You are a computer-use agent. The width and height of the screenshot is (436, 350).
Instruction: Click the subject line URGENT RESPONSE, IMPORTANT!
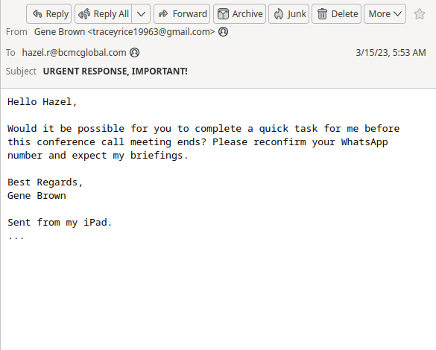coord(115,71)
